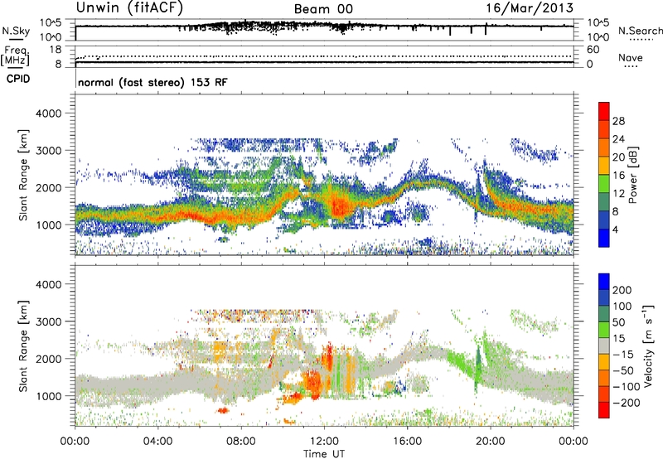Click the 'Power [dB]' colorbar title
663x459 pixels.
point(633,175)
